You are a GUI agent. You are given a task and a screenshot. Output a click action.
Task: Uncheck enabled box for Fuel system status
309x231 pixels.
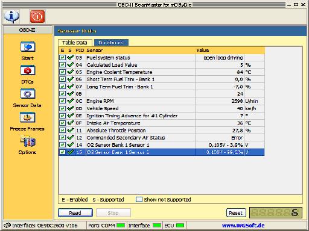pos(62,58)
